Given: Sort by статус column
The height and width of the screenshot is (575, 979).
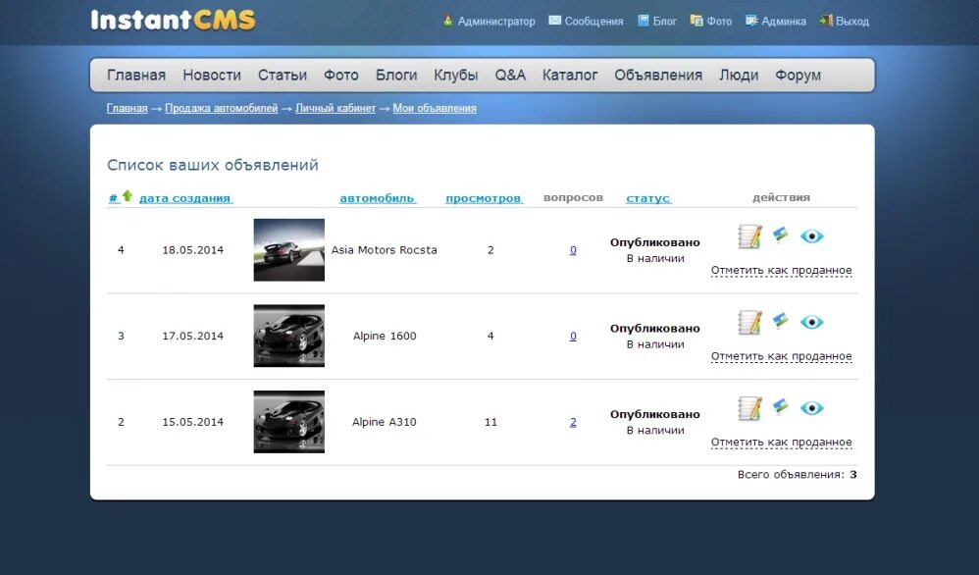Looking at the screenshot, I should (648, 198).
